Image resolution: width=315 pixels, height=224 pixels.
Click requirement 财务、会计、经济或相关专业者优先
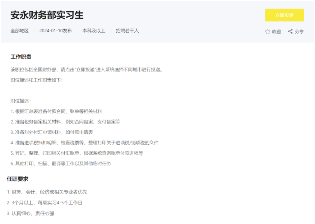[x=47, y=192]
